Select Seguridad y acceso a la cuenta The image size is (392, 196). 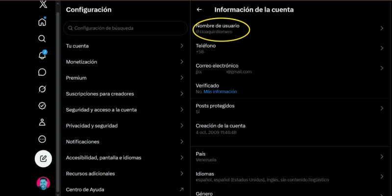pyautogui.click(x=125, y=109)
